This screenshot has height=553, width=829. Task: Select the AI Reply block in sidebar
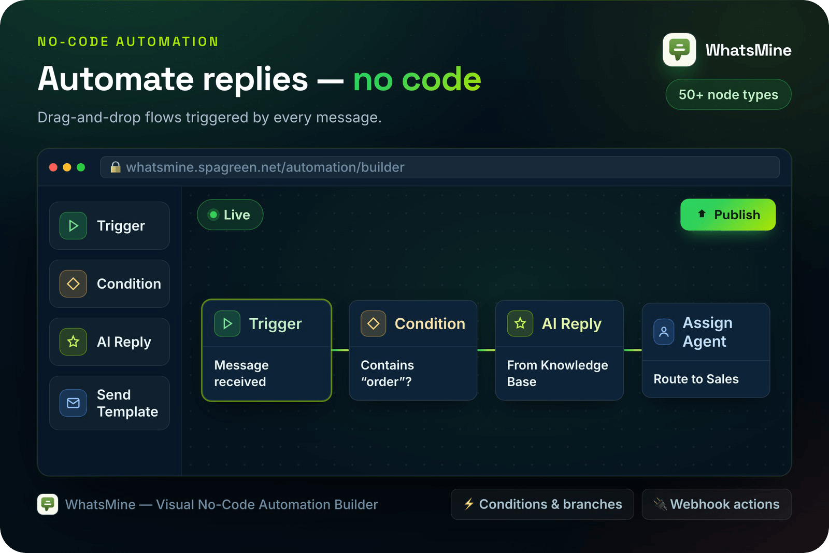pyautogui.click(x=109, y=342)
